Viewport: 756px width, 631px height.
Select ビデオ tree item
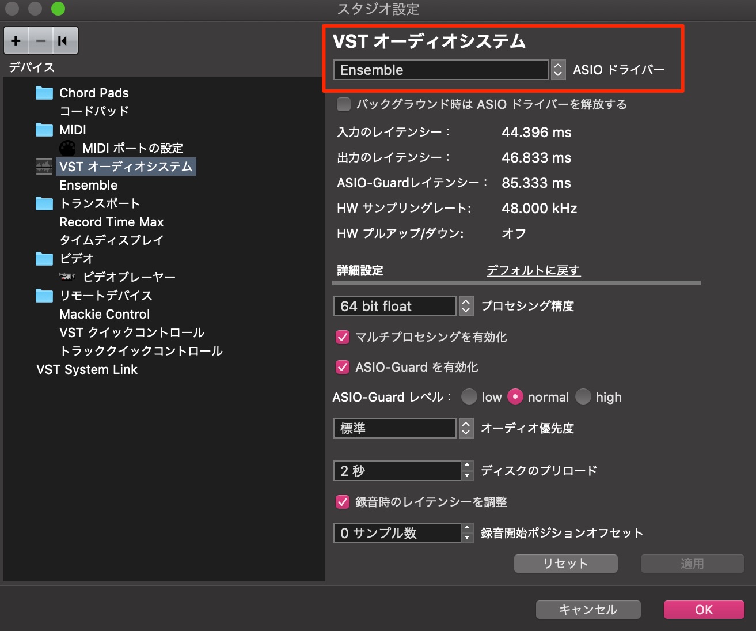[77, 259]
